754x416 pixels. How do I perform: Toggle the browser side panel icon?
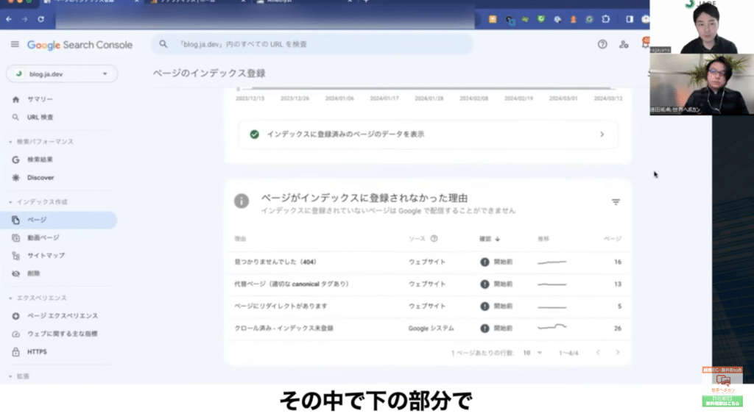[630, 19]
